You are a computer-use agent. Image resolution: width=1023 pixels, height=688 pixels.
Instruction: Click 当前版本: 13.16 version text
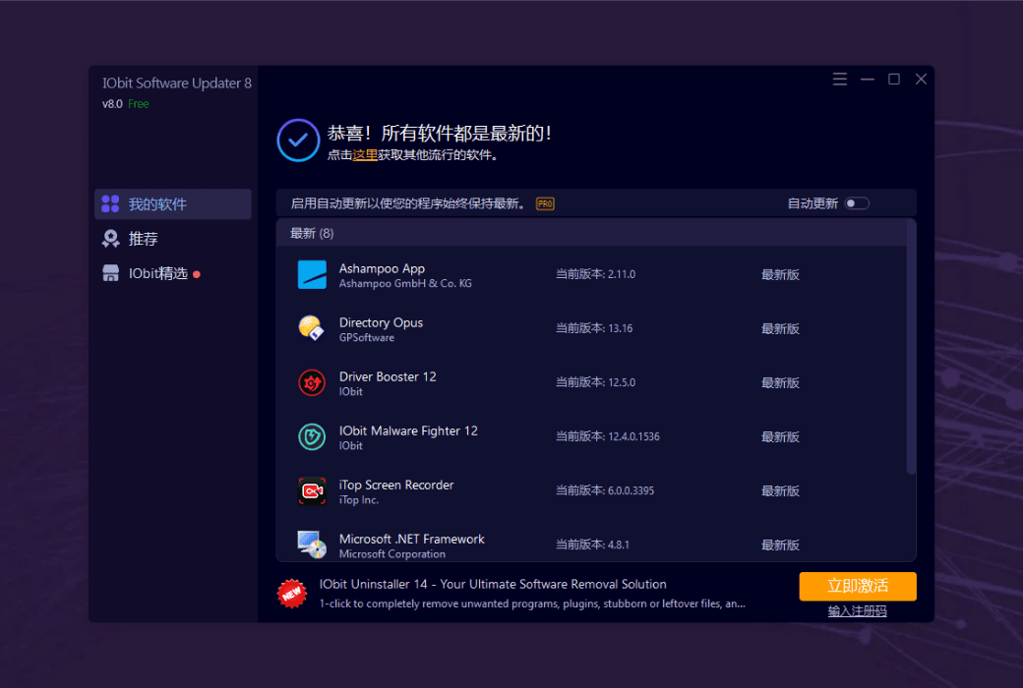click(x=594, y=328)
